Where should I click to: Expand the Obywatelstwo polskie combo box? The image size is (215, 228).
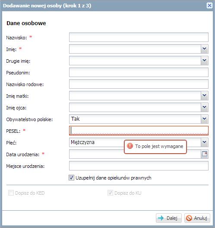tap(205, 119)
